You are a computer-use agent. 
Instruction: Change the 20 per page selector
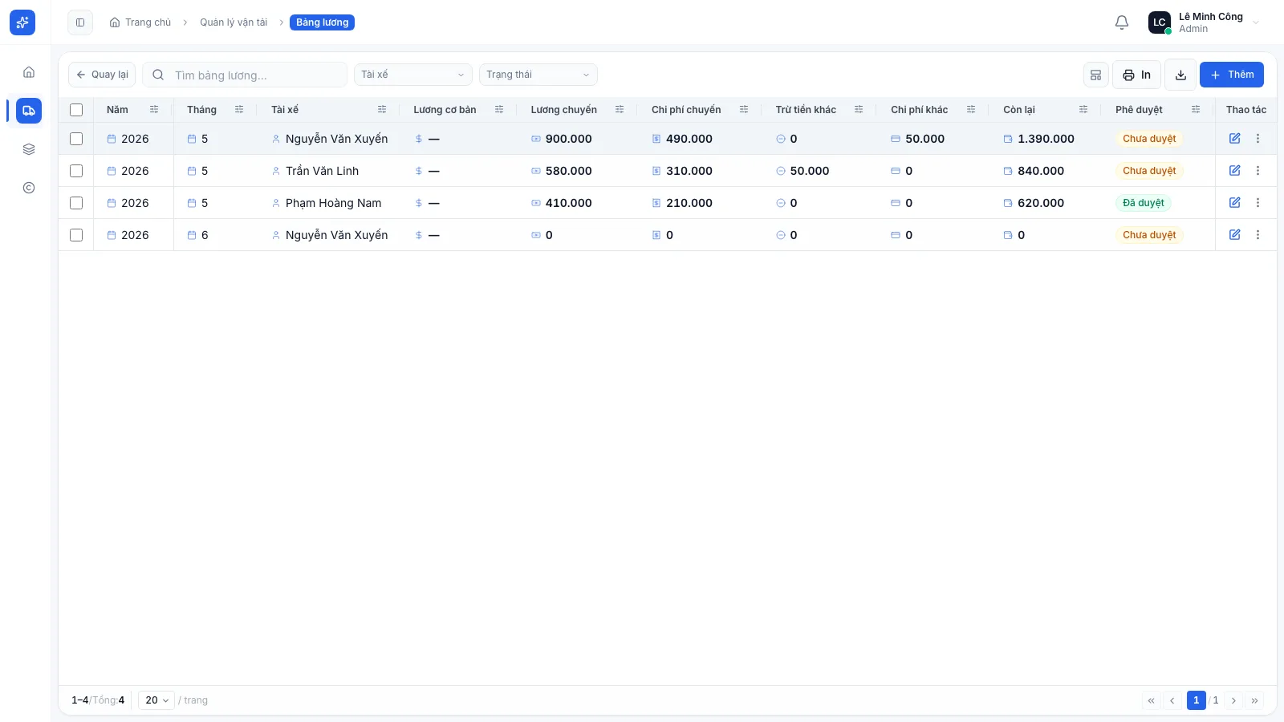coord(156,700)
